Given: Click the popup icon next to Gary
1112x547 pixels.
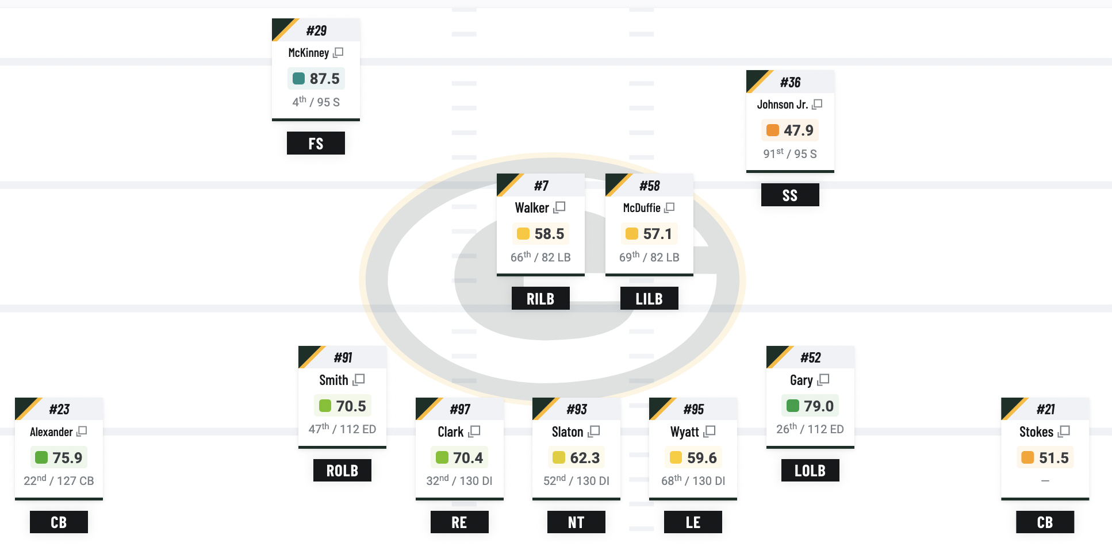Looking at the screenshot, I should [823, 380].
